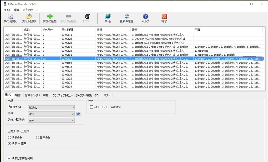Expand the プロファイル dropdown (カスタム)

coord(51,108)
